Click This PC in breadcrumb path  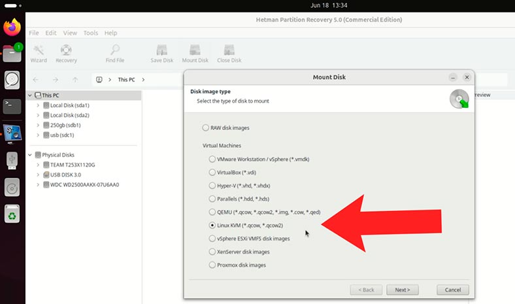(x=126, y=80)
